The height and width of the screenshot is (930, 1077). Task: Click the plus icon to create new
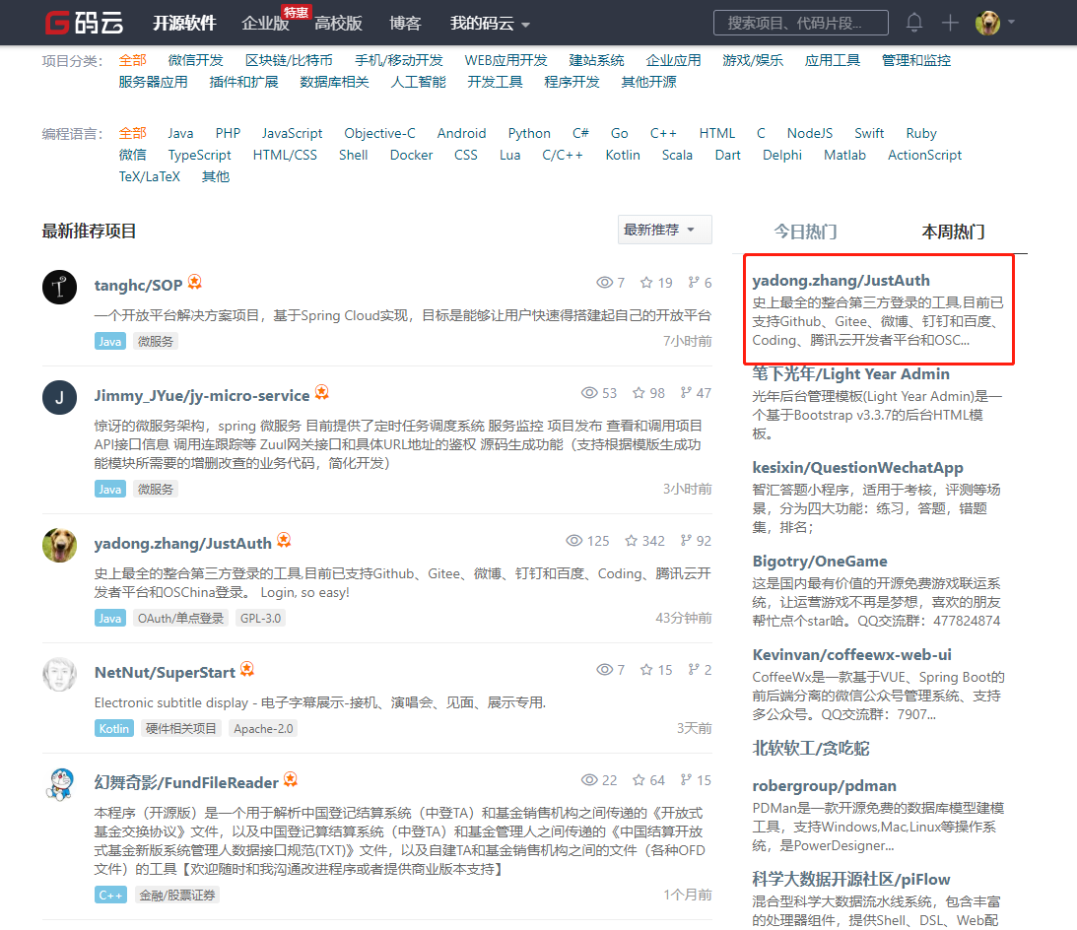(950, 23)
